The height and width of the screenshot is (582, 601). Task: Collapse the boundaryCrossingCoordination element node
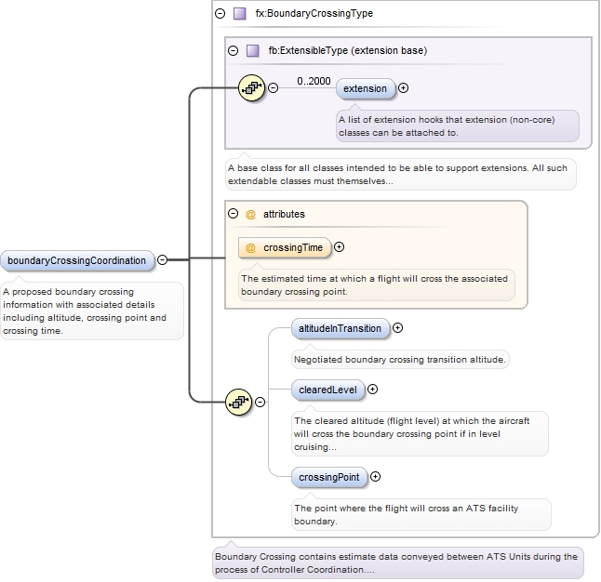point(163,260)
